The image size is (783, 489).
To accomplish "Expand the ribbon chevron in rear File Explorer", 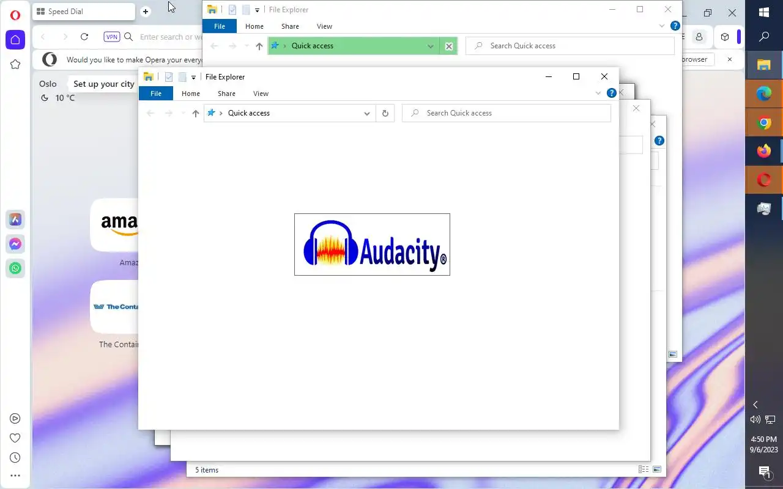I will pos(662,26).
